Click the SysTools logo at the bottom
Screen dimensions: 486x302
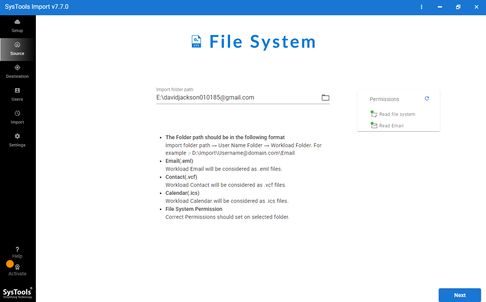tap(18, 293)
